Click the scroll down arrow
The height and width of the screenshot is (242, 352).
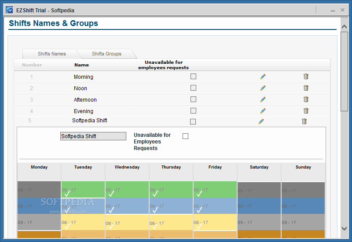point(344,228)
